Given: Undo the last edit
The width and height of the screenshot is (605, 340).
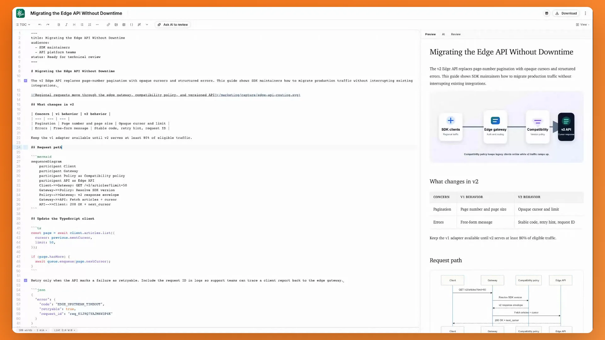Looking at the screenshot, I should 40,25.
